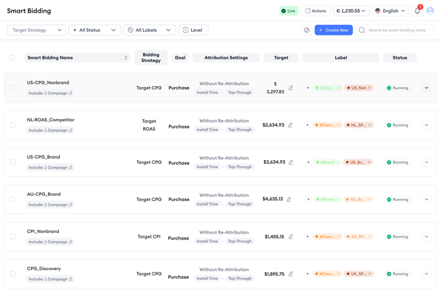Check the US-CPG_Nonbrand row checkbox
The image size is (442, 291).
13,88
